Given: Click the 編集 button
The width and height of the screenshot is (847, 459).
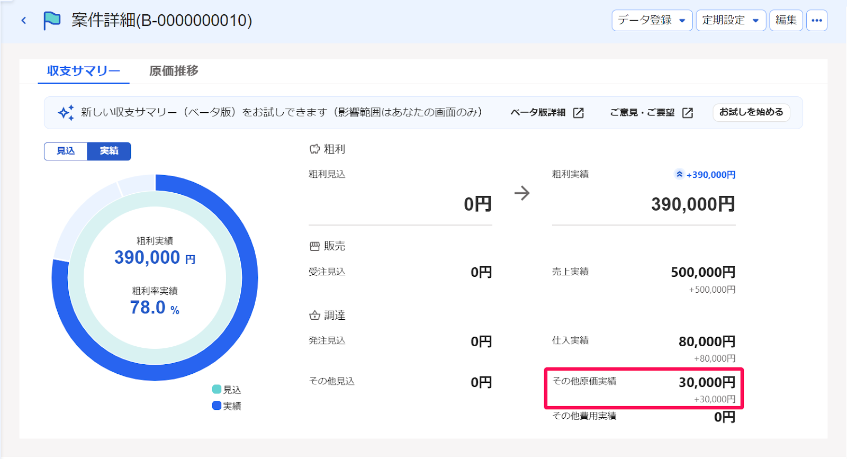Looking at the screenshot, I should (786, 21).
